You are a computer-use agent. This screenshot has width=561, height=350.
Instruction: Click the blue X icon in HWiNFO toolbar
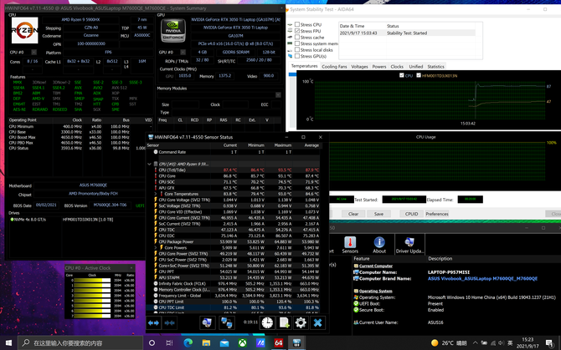(317, 323)
